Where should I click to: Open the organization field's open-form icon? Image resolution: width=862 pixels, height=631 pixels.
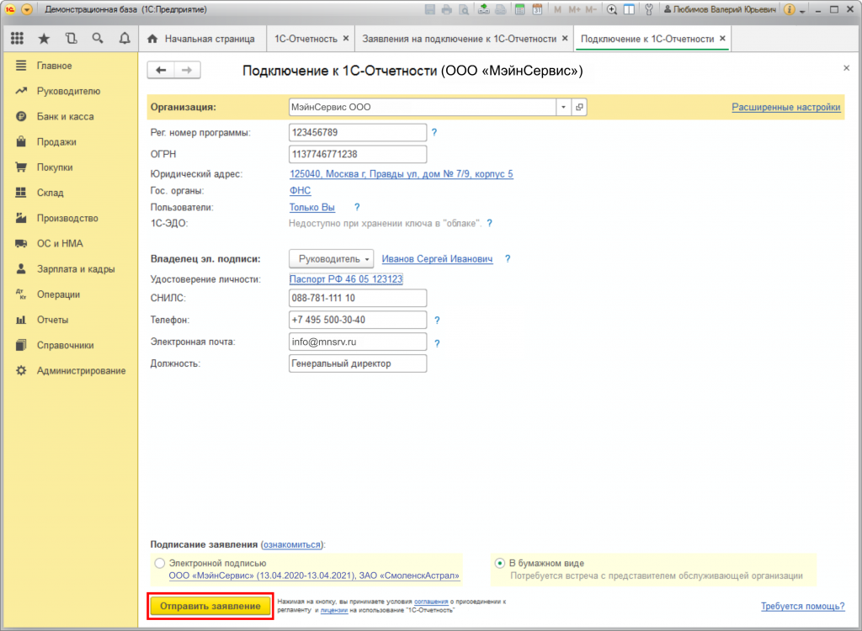[579, 108]
